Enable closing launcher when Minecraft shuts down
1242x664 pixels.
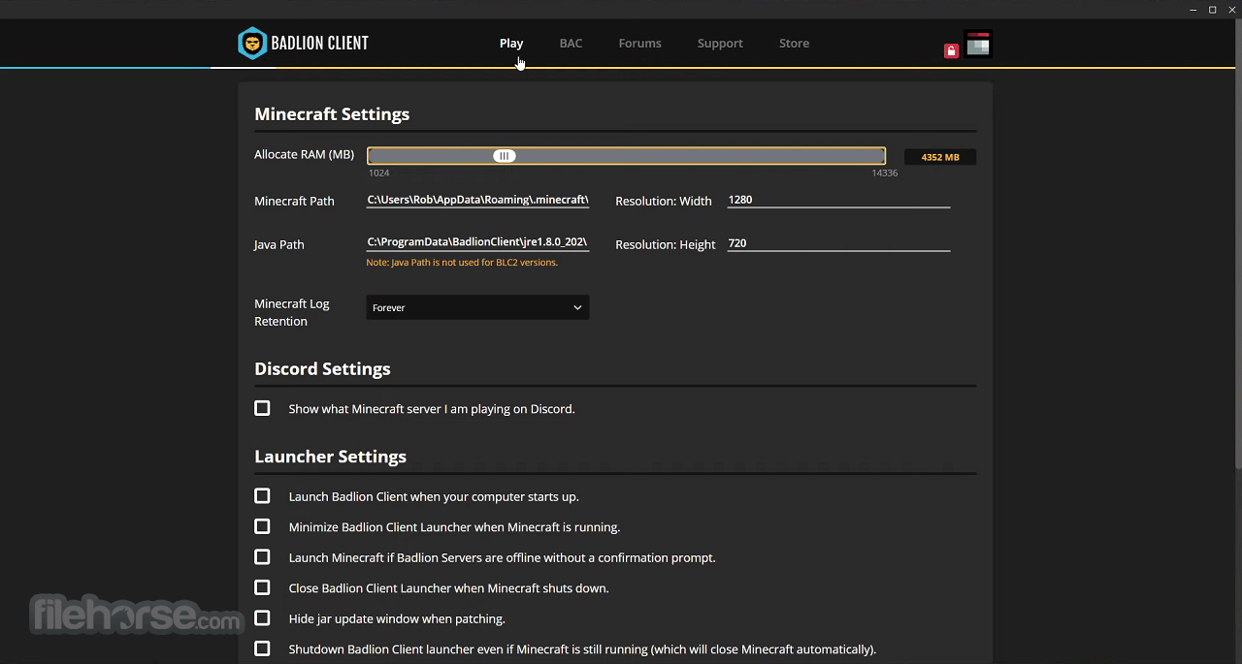262,587
